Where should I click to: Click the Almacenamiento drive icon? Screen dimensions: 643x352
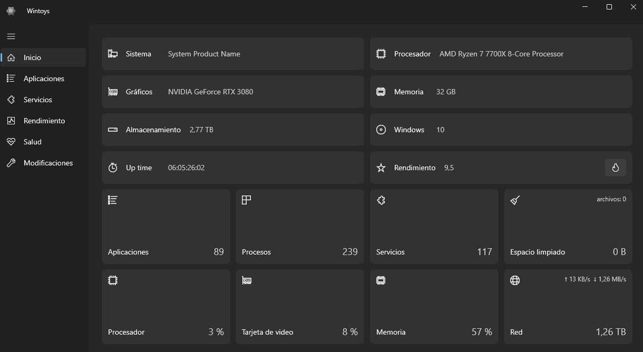pyautogui.click(x=113, y=130)
